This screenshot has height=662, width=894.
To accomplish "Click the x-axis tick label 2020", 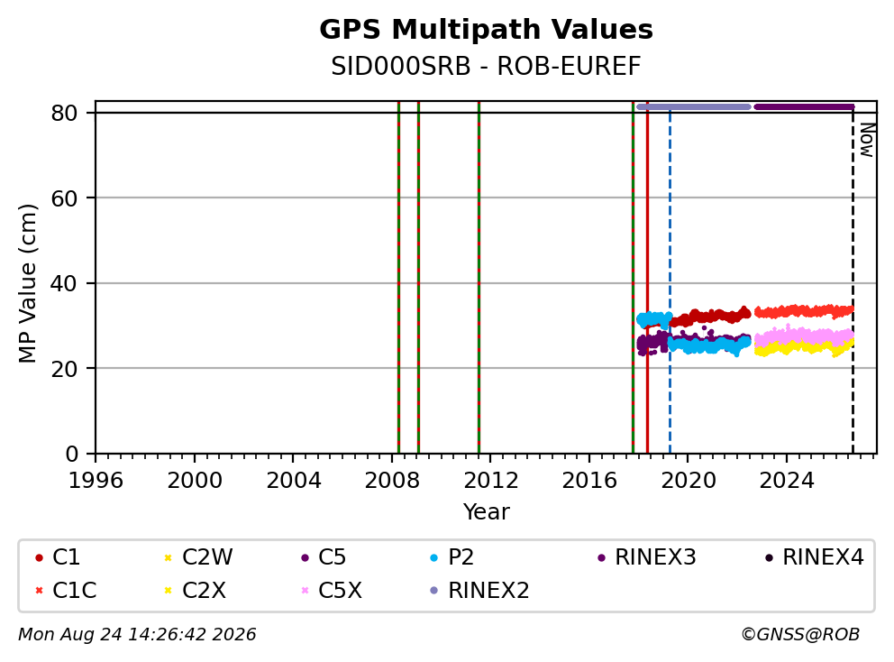I will click(x=689, y=481).
